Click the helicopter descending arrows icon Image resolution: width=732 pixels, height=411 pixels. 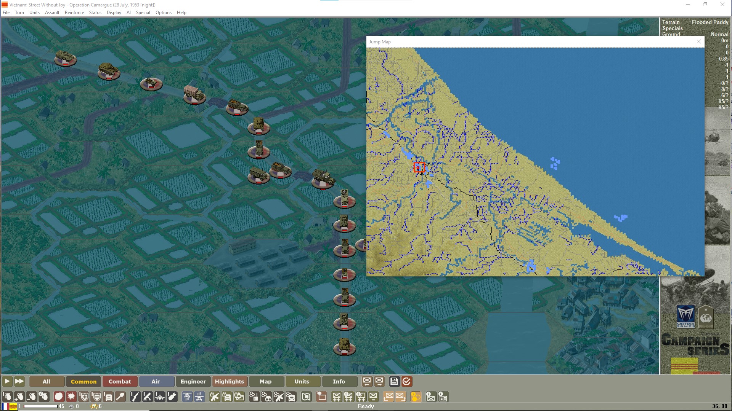[x=187, y=397]
